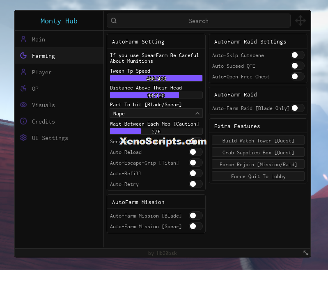This screenshot has width=328, height=282.
Task: Open the UI Settings tab
Action: pyautogui.click(x=59, y=138)
